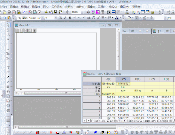Toggle Bold text formatting
175x135 pixels.
61,18
